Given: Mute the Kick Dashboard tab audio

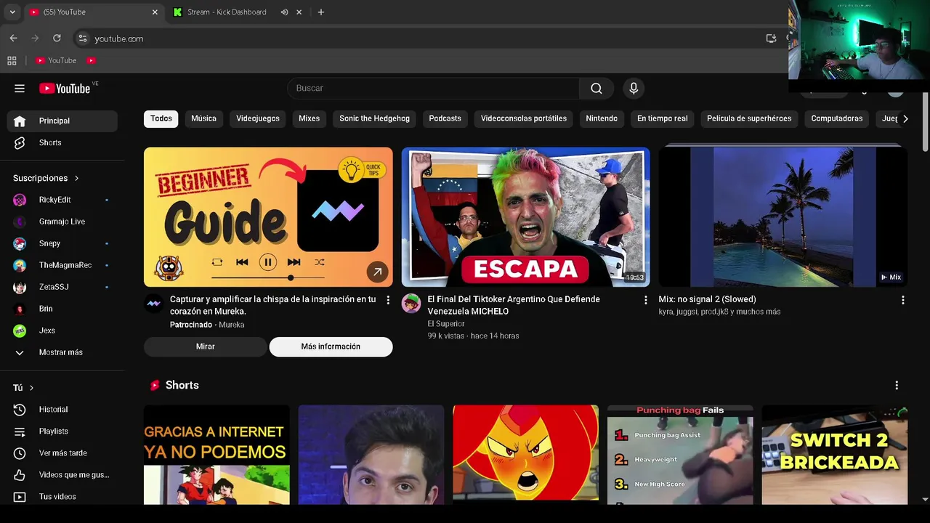Looking at the screenshot, I should (284, 12).
